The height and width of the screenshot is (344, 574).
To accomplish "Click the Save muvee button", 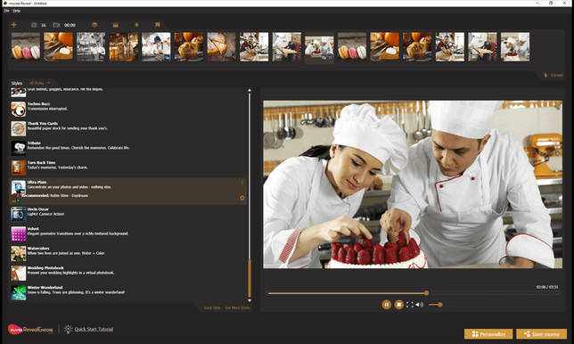I will (x=542, y=334).
